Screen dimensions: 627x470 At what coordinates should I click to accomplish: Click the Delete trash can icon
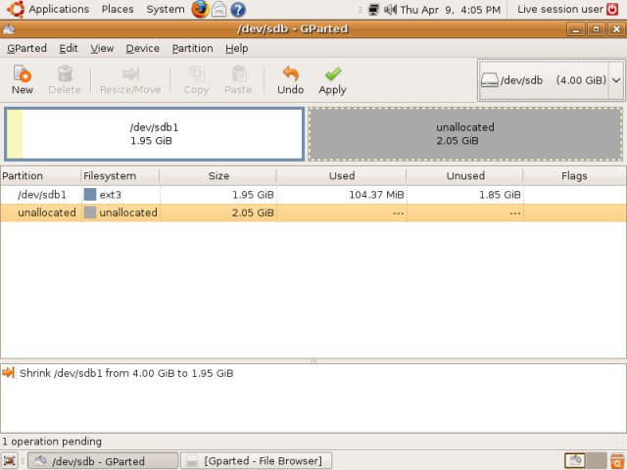pos(65,73)
